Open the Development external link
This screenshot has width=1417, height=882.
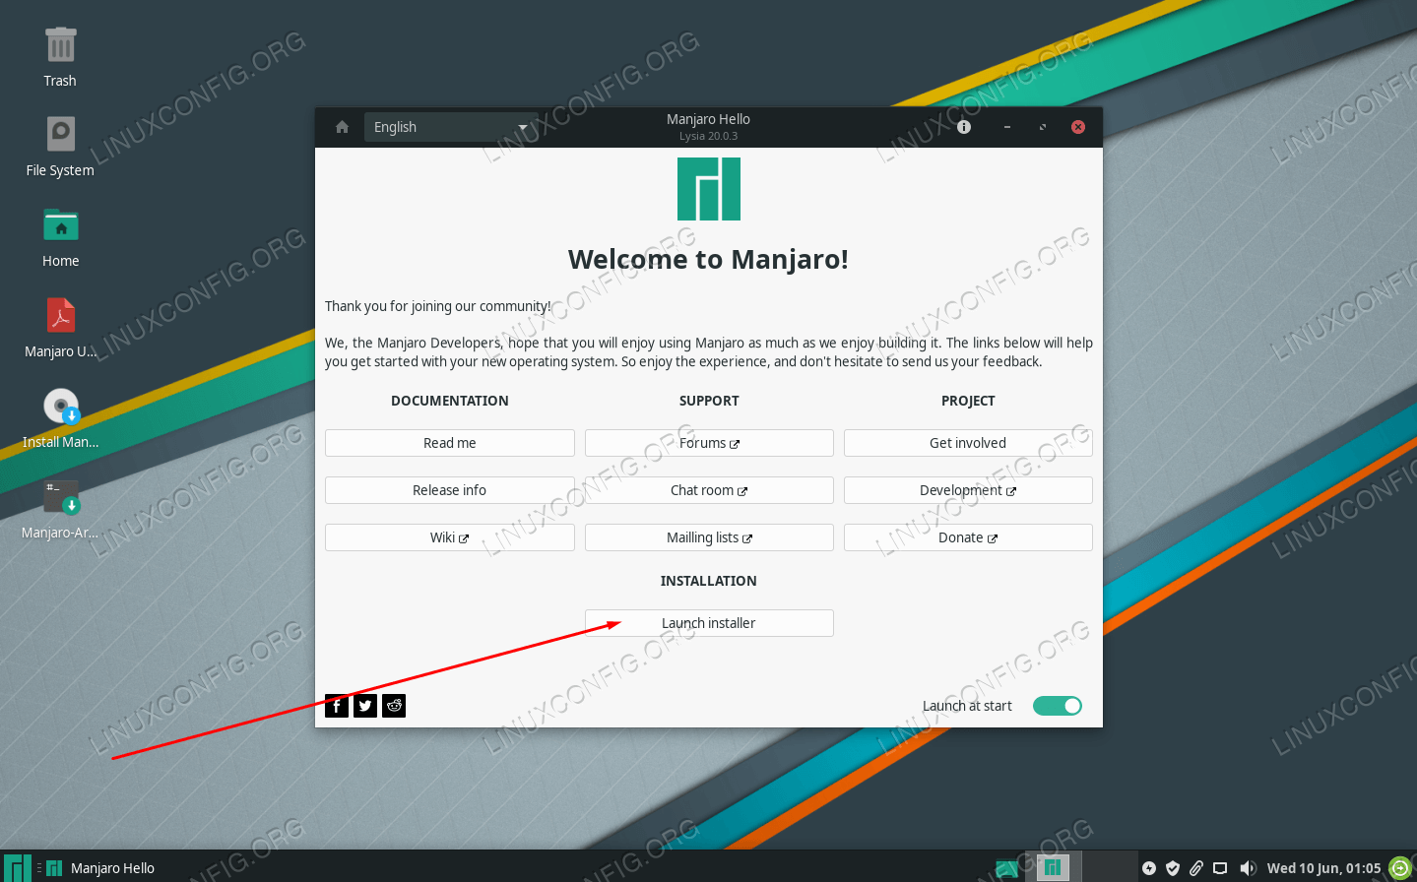(968, 490)
